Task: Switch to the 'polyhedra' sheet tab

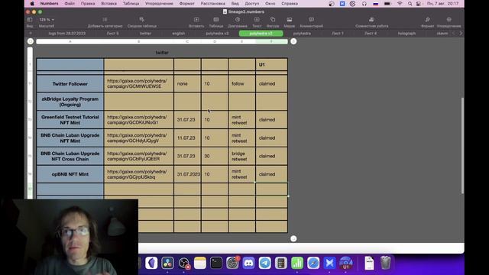Action: click(x=302, y=34)
